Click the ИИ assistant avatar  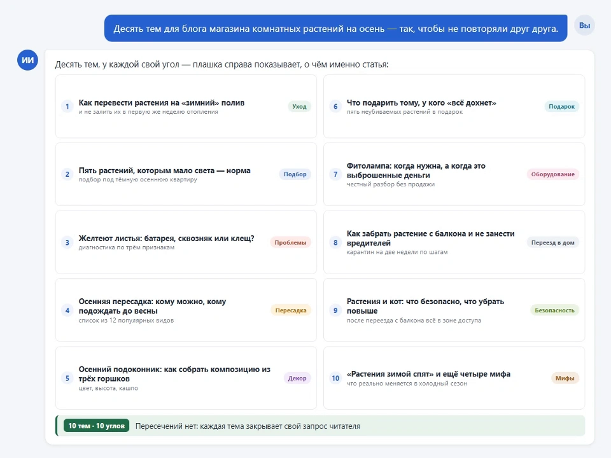27,60
